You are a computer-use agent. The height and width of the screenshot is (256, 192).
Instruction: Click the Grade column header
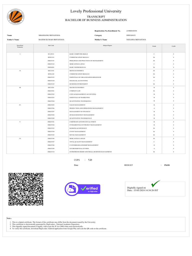(x=154, y=46)
